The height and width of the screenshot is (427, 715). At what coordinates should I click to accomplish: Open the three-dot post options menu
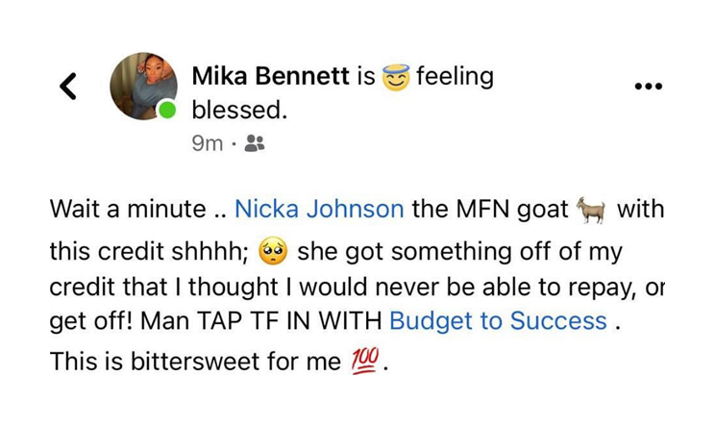pyautogui.click(x=649, y=87)
